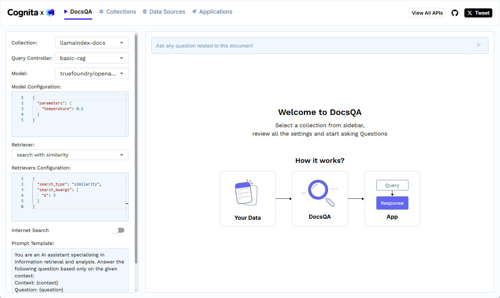
Task: Click the View All APIs button
Action: [427, 13]
